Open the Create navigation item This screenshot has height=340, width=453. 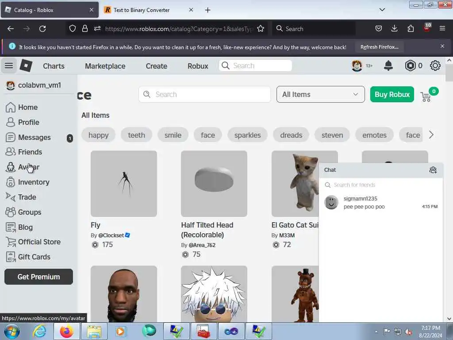tap(156, 66)
